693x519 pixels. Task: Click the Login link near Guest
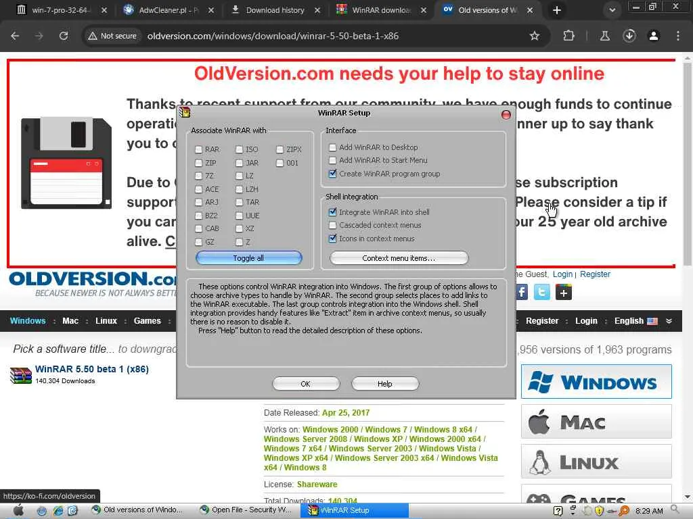coord(562,274)
